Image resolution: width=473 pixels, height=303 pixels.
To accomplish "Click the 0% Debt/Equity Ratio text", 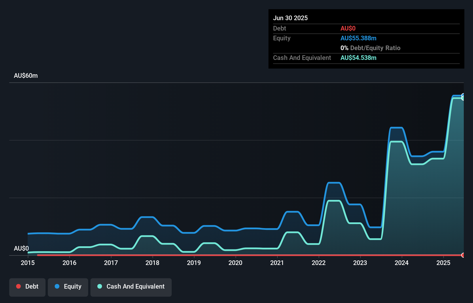I will tap(370, 48).
